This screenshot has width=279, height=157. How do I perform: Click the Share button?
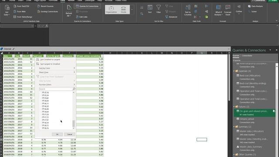pos(273,0)
